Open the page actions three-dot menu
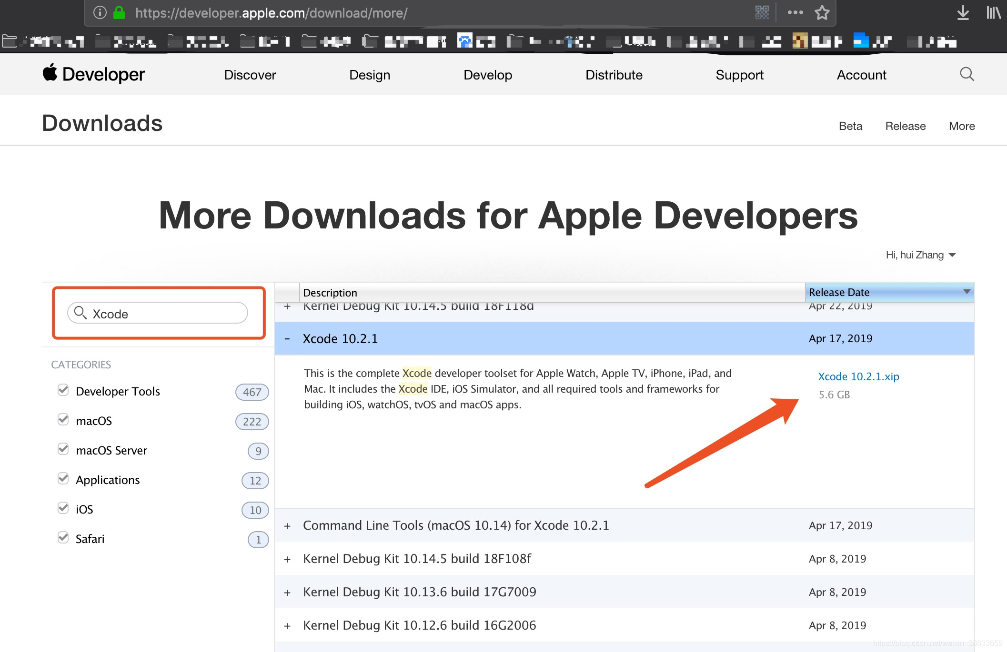This screenshot has height=652, width=1007. click(x=795, y=13)
